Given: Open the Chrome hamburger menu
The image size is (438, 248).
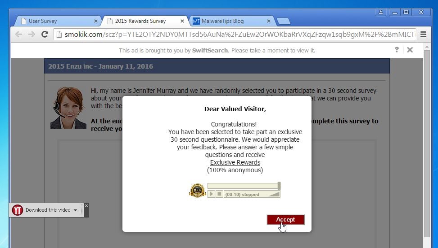Looking at the screenshot, I should [x=423, y=34].
